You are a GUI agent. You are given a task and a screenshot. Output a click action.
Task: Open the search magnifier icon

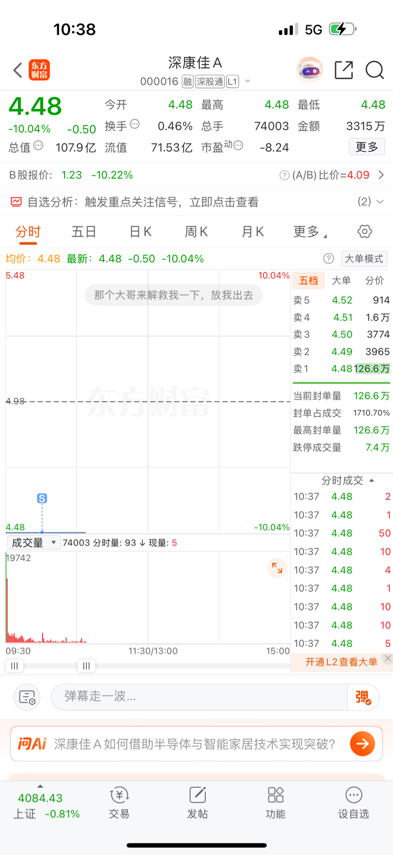pos(375,70)
